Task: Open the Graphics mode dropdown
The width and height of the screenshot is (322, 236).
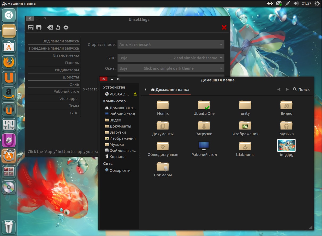Action: (x=171, y=45)
